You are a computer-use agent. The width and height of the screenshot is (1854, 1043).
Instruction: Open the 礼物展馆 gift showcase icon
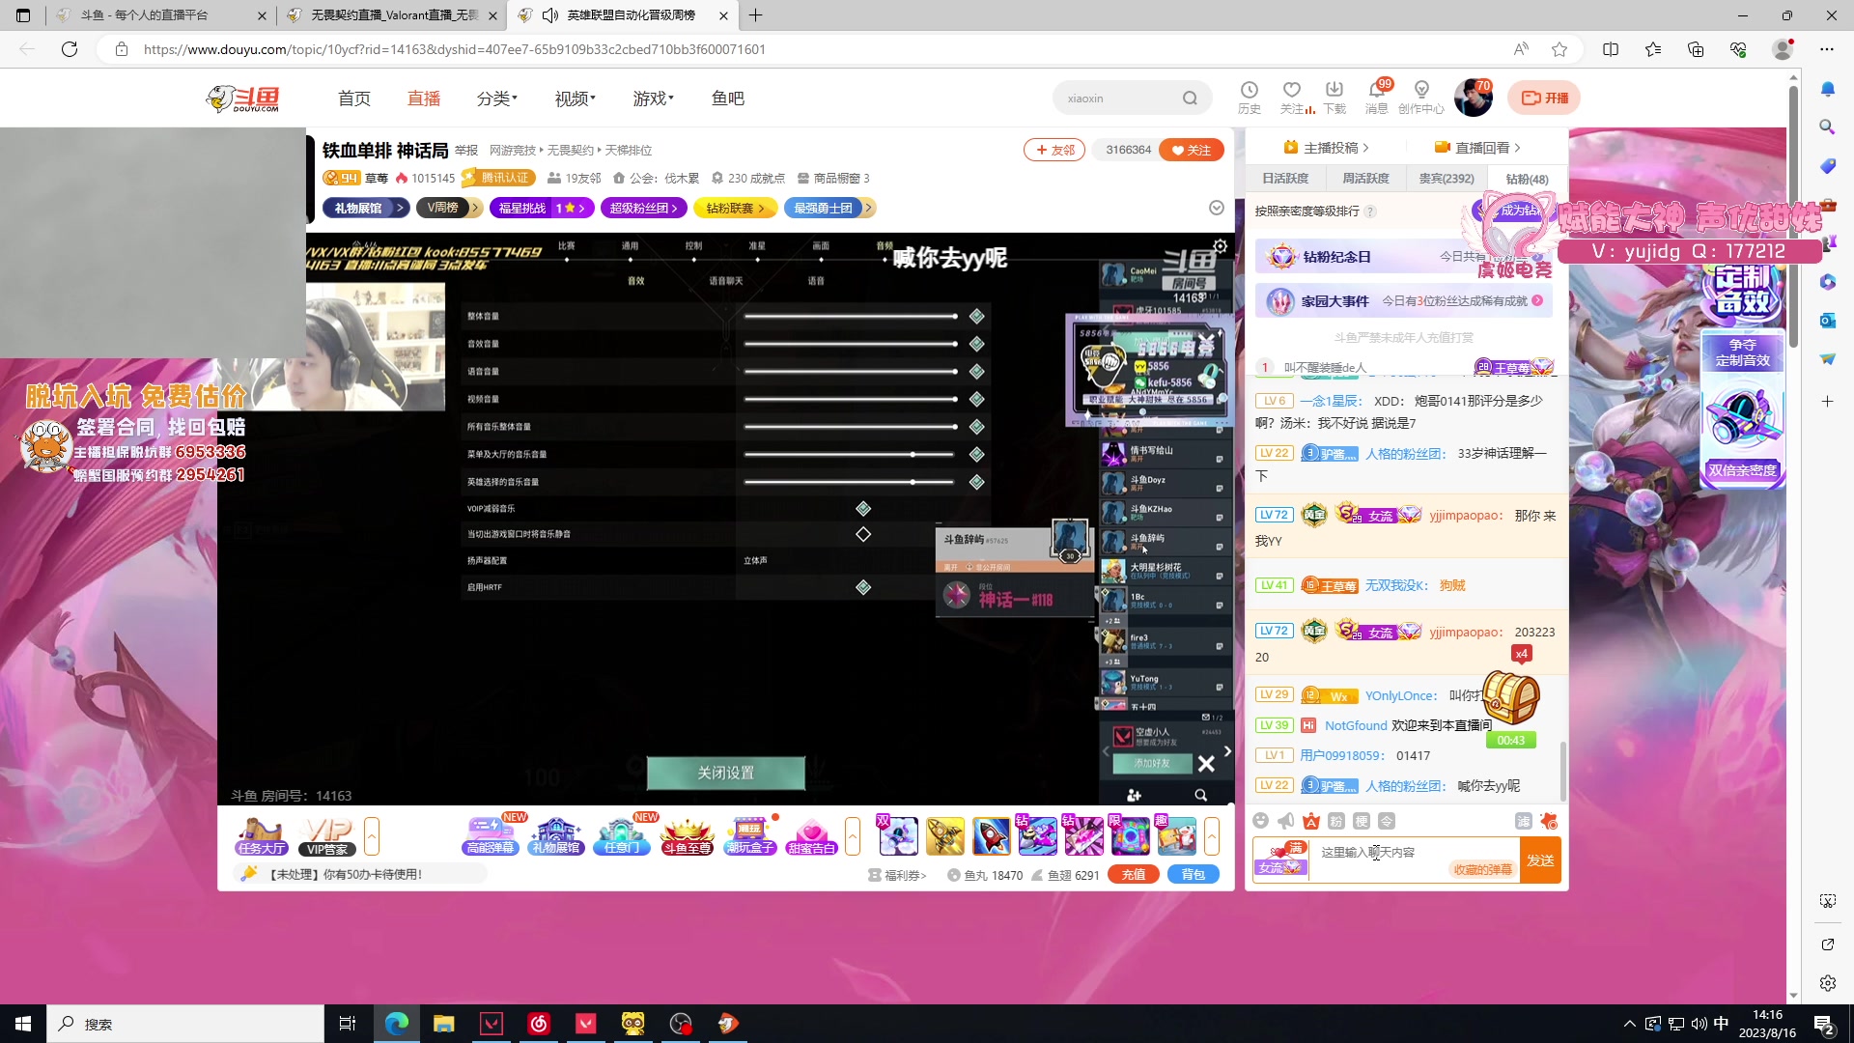[556, 833]
